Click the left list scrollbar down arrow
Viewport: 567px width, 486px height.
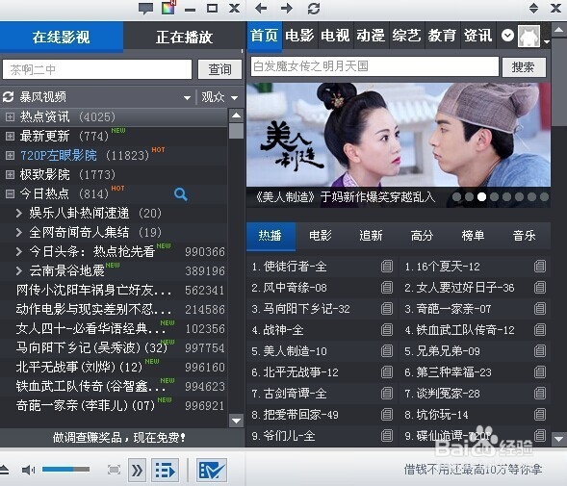[x=237, y=421]
